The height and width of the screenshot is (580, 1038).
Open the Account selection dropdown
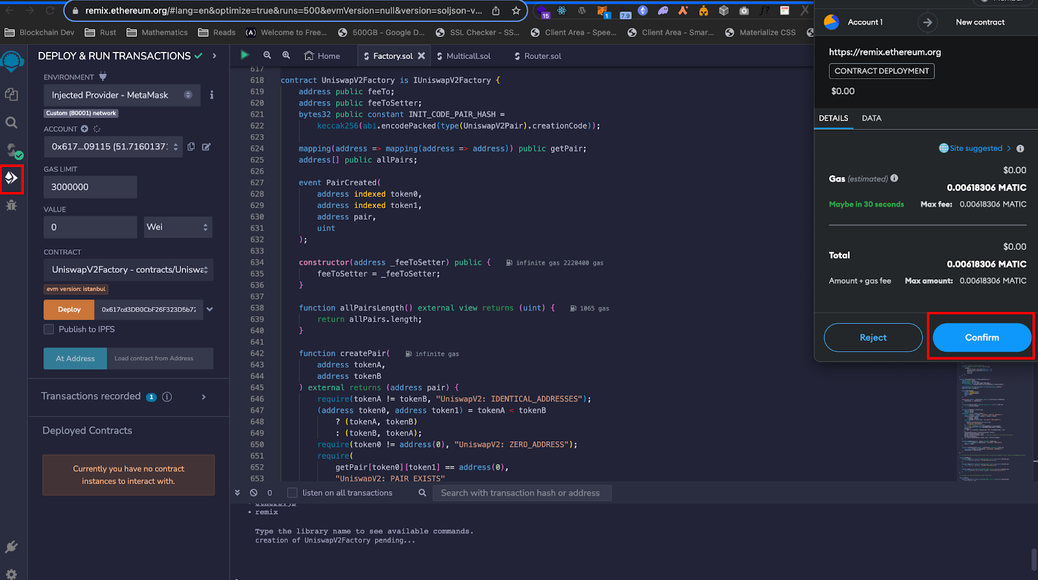[x=113, y=146]
